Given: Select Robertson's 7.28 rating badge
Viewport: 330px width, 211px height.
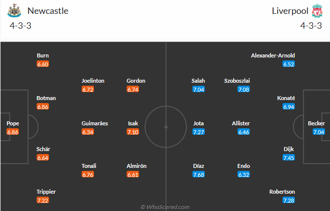Looking at the screenshot, I should point(288,200).
